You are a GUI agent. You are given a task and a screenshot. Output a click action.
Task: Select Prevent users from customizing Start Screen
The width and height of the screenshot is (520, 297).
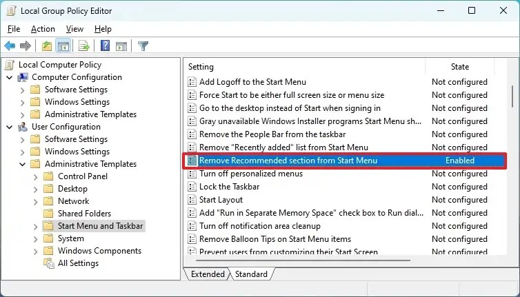(288, 252)
